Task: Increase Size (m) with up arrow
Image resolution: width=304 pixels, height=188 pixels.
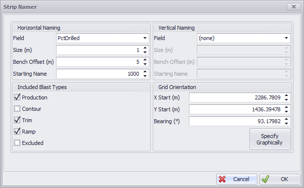Action: (145, 48)
